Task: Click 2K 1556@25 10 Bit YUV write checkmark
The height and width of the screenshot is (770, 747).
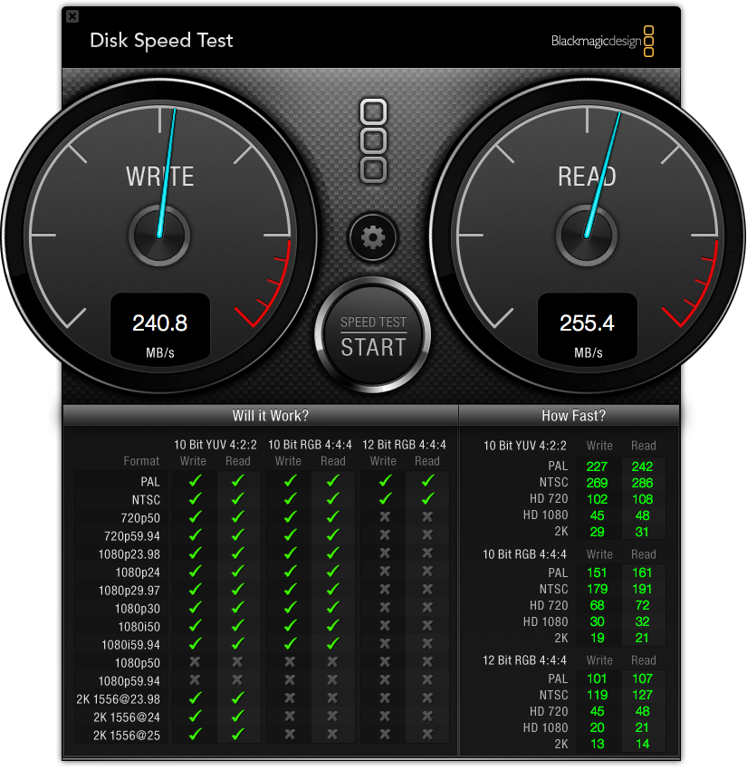Action: (196, 734)
